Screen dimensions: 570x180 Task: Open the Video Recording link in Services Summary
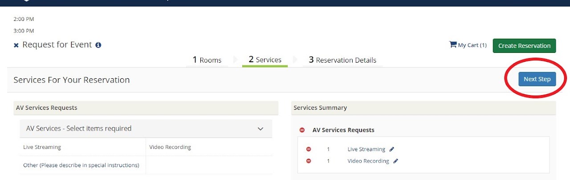(368, 161)
